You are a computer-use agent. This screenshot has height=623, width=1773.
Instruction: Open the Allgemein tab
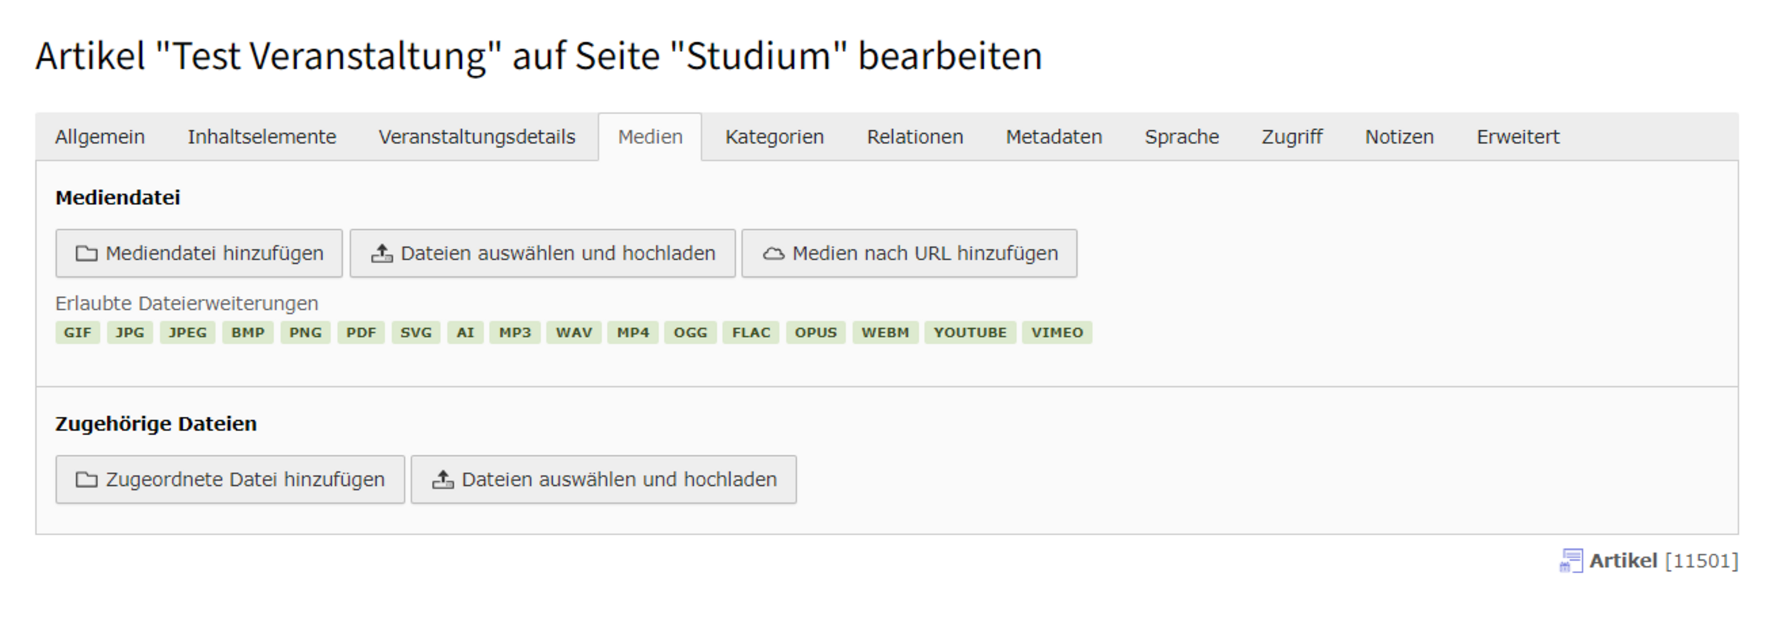(100, 137)
